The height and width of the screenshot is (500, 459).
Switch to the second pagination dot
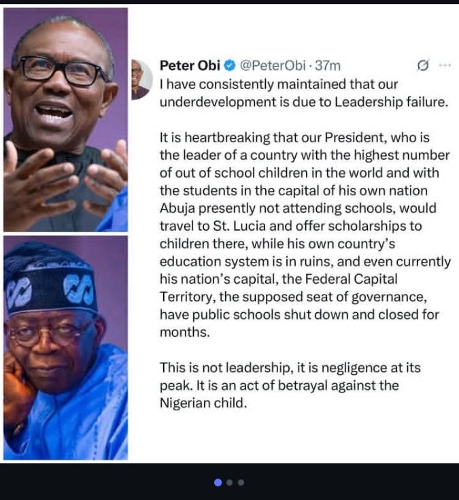click(230, 482)
